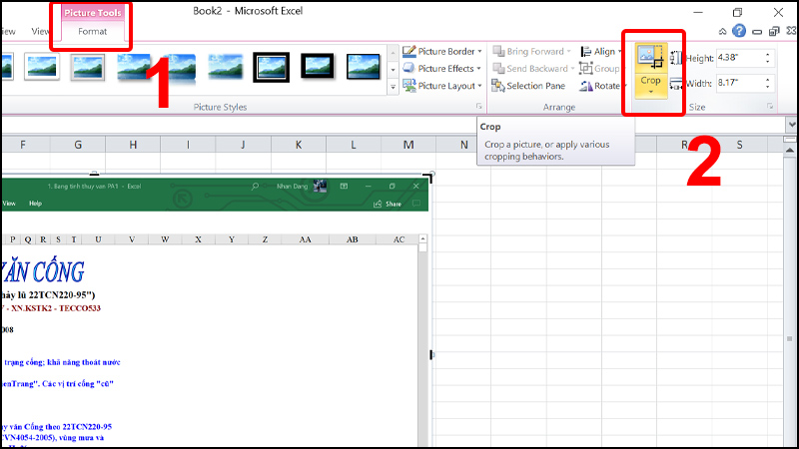Viewport: 799px width, 449px height.
Task: Open the Crop dropdown arrow
Action: click(650, 91)
